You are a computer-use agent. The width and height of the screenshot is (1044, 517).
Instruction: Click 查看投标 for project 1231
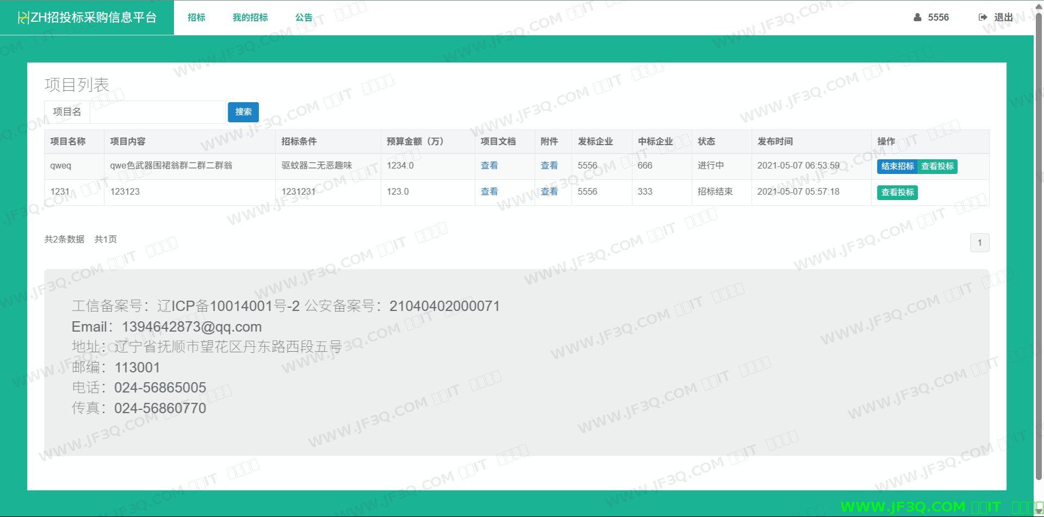897,192
